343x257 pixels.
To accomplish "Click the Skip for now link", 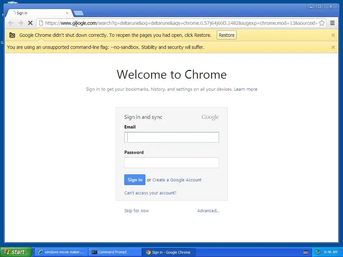I will click(137, 211).
